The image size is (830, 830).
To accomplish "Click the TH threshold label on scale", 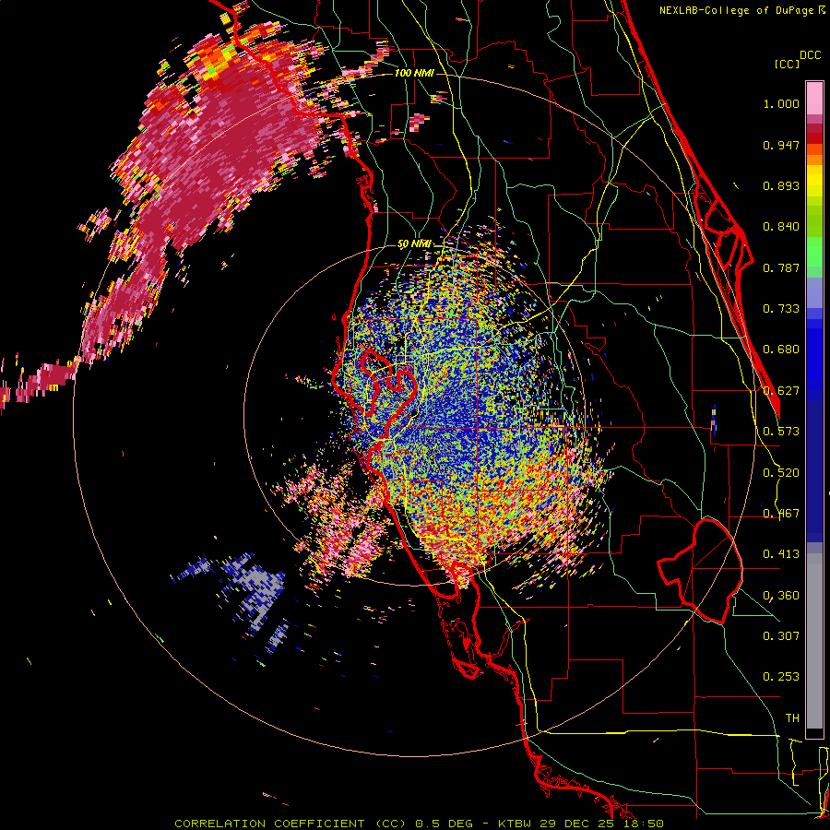I will [x=792, y=718].
